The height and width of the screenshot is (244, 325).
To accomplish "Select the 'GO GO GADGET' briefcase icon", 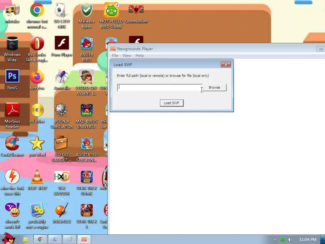I will pyautogui.click(x=62, y=149).
